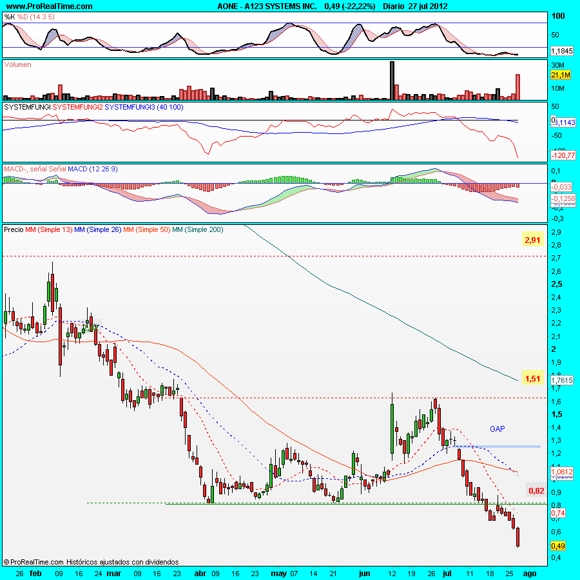Click the abr month label on time axis
This screenshot has height=580, width=580.
(x=200, y=574)
